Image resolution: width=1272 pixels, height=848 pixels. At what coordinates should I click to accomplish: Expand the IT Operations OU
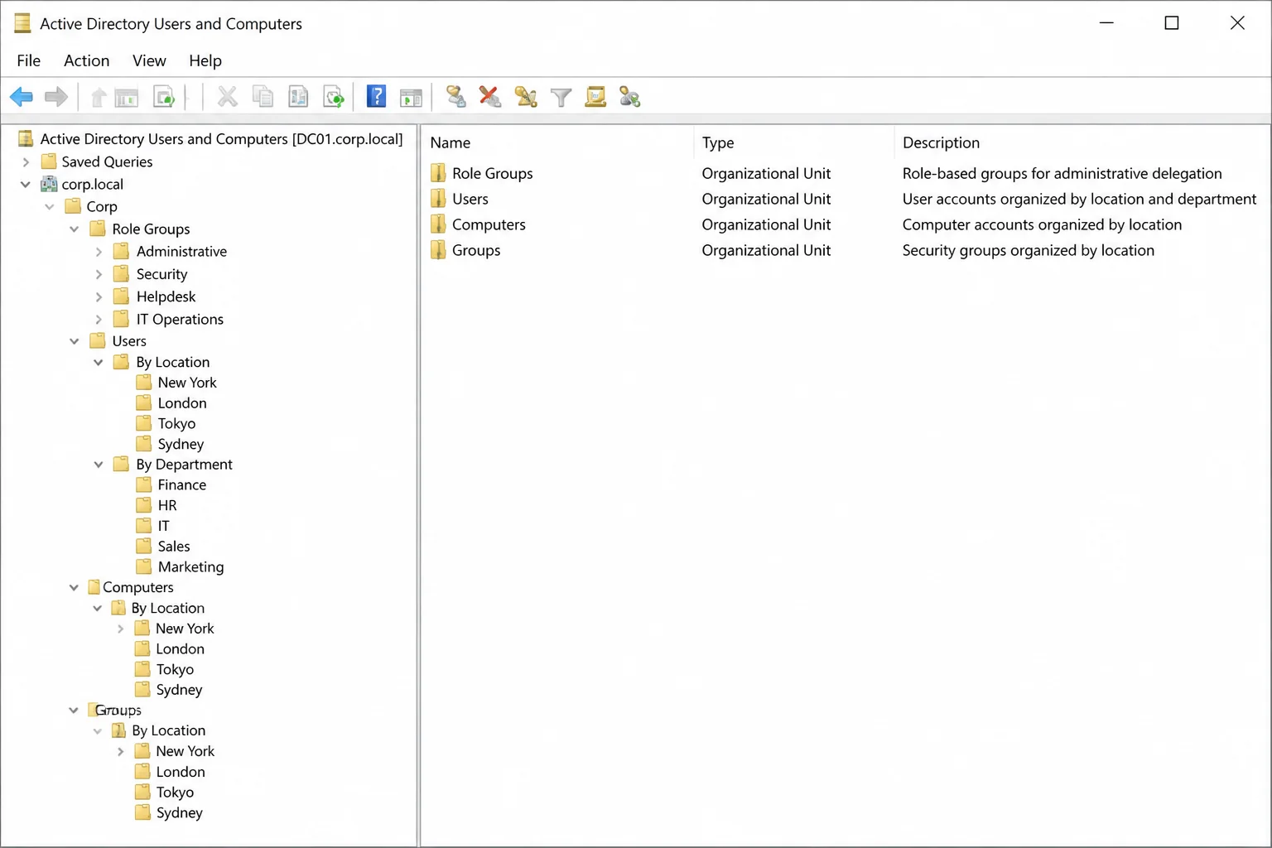pos(99,319)
